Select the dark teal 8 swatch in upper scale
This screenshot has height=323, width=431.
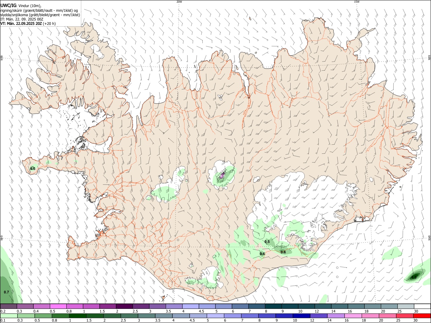pos(273,306)
